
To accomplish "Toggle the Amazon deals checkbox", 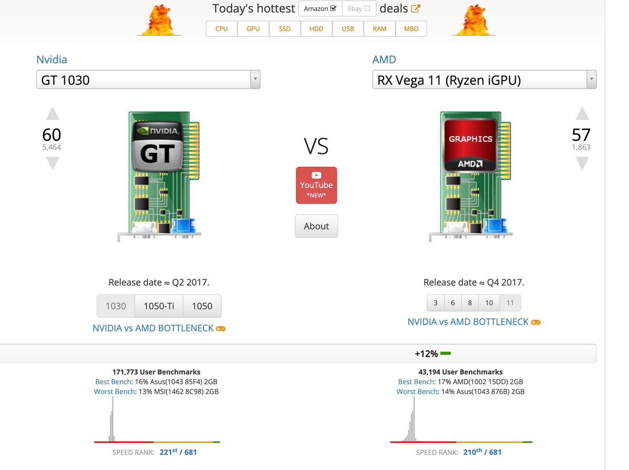I will (333, 8).
